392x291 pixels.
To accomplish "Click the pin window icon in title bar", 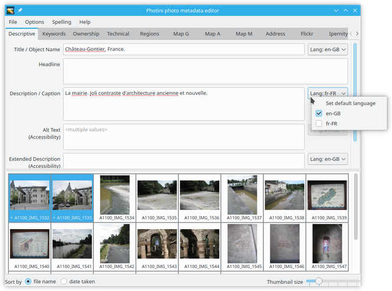I will [20, 11].
